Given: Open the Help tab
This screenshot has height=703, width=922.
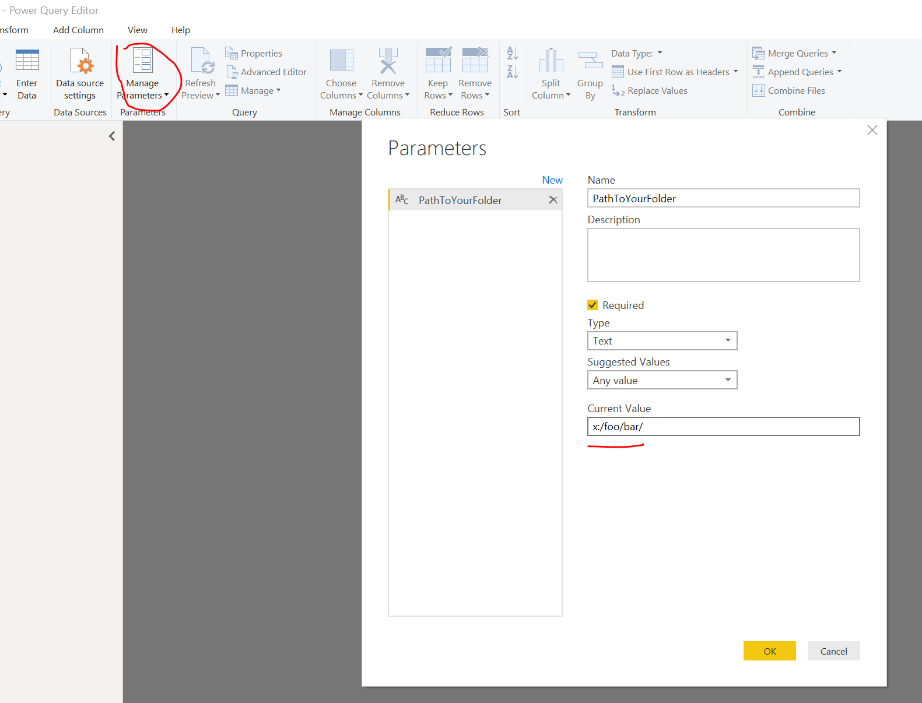Looking at the screenshot, I should tap(181, 30).
